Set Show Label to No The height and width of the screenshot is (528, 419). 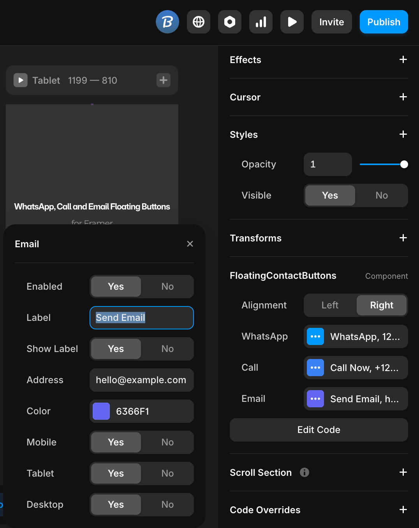pyautogui.click(x=167, y=349)
